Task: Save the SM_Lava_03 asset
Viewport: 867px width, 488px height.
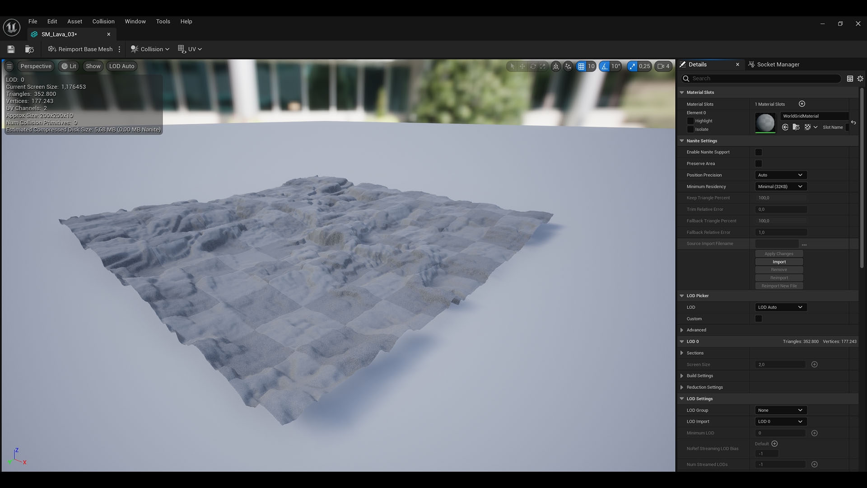Action: tap(10, 49)
